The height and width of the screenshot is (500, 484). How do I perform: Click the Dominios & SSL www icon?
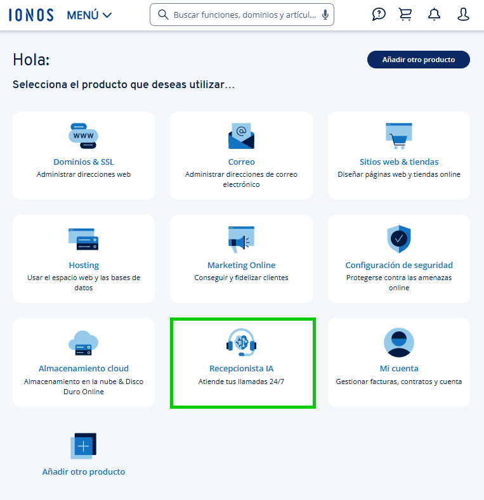click(83, 136)
